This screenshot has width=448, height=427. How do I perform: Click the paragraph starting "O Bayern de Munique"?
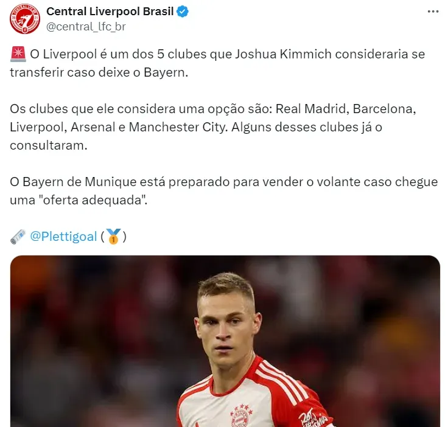point(224,191)
